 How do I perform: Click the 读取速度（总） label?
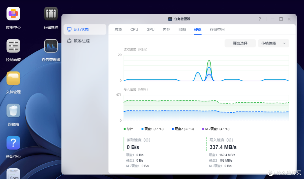pyautogui.click(x=138, y=140)
